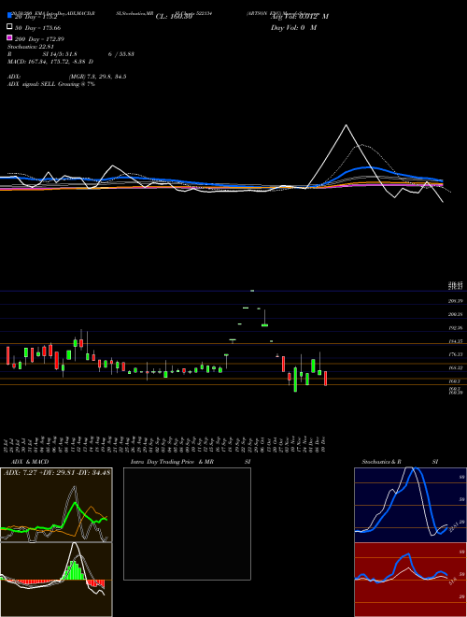The height and width of the screenshot is (617, 467).
Task: Click the 'ADX signal: SELL Growing @ 7%' text
Action: (x=51, y=84)
